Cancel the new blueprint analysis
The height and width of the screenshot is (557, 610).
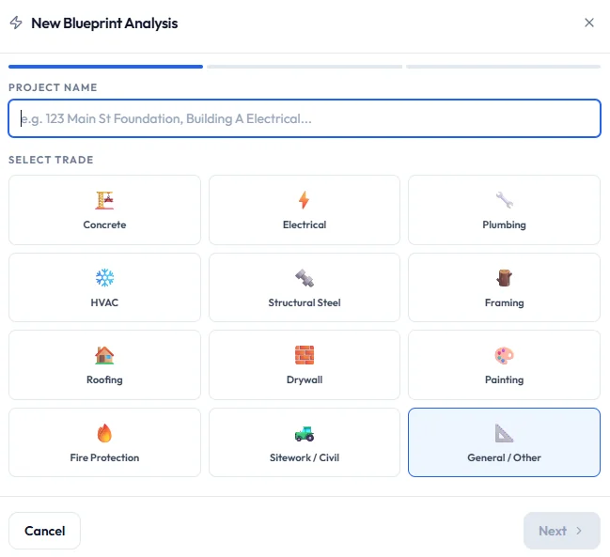[45, 531]
